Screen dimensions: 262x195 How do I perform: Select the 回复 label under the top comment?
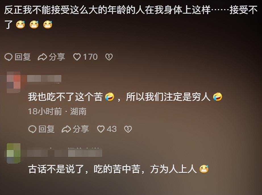[23, 57]
